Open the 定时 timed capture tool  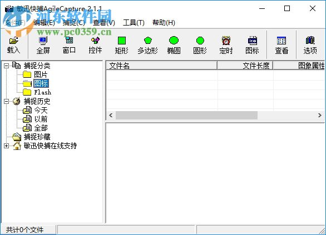pos(226,45)
